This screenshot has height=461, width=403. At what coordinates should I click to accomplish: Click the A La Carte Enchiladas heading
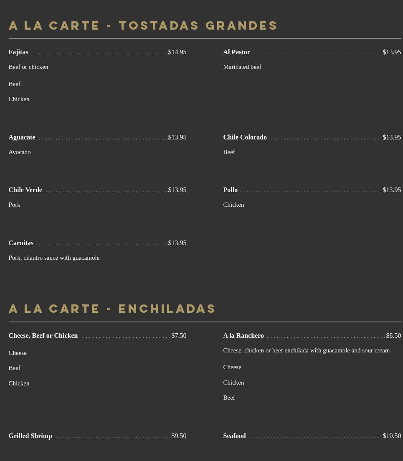coord(112,309)
